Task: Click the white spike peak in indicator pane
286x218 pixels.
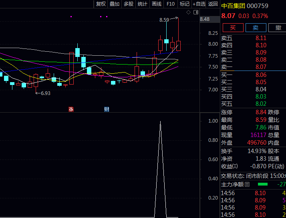Action: (160, 122)
